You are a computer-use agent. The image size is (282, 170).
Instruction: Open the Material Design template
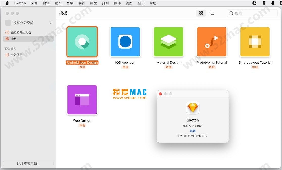[x=168, y=42]
